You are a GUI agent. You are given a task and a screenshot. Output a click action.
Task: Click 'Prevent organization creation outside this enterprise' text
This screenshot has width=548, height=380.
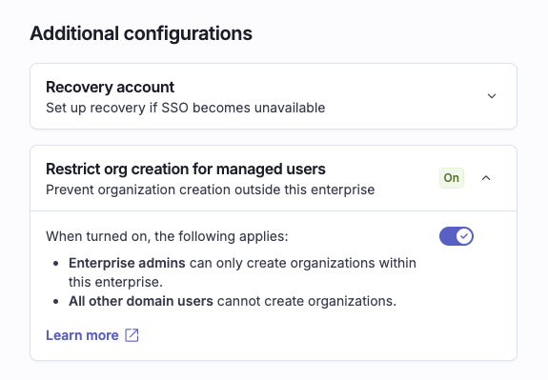click(210, 190)
